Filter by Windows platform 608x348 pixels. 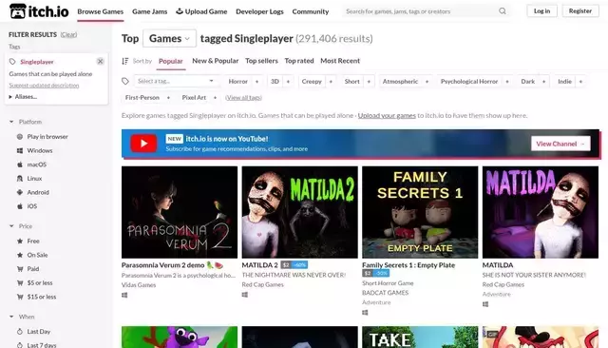[x=35, y=150]
